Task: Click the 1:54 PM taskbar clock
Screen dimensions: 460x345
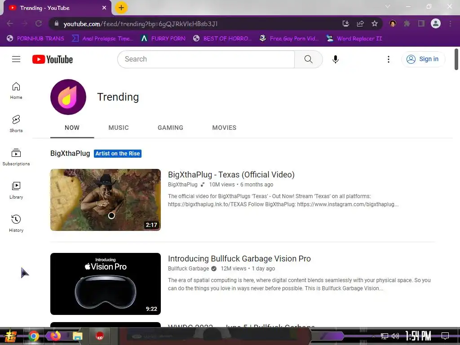Action: tap(418, 336)
